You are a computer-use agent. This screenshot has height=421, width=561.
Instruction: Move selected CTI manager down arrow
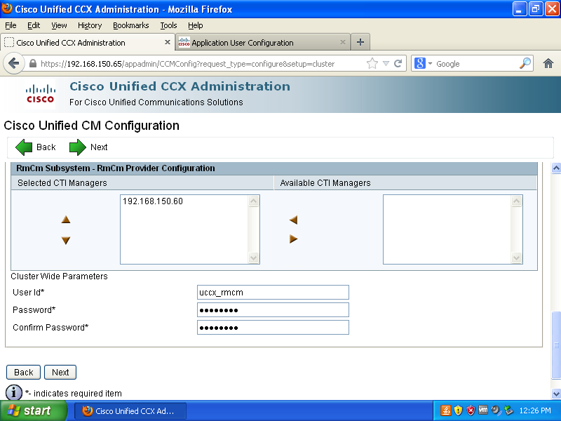pyautogui.click(x=66, y=240)
